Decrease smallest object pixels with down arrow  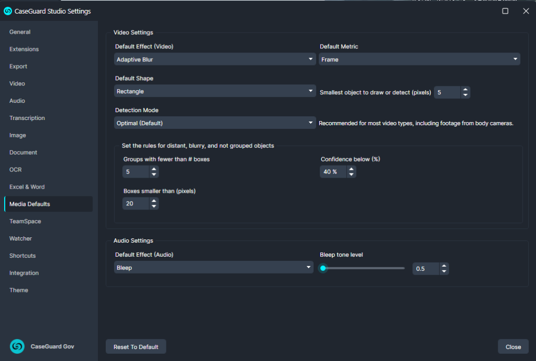coord(465,95)
